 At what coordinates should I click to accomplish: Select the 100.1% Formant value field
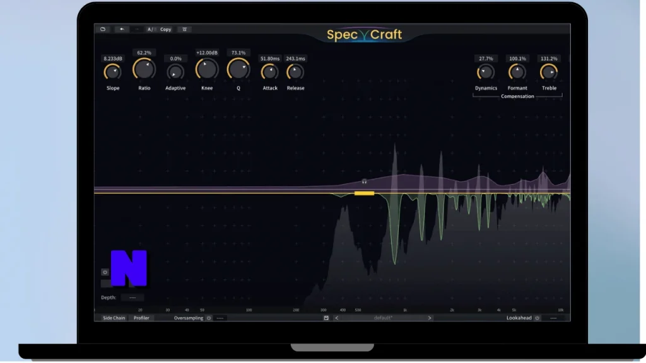[x=517, y=59]
